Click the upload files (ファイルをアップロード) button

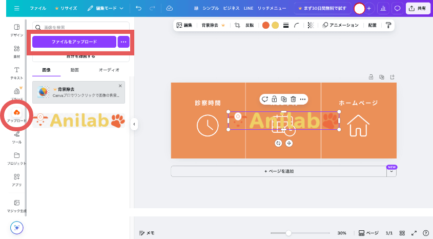click(74, 42)
